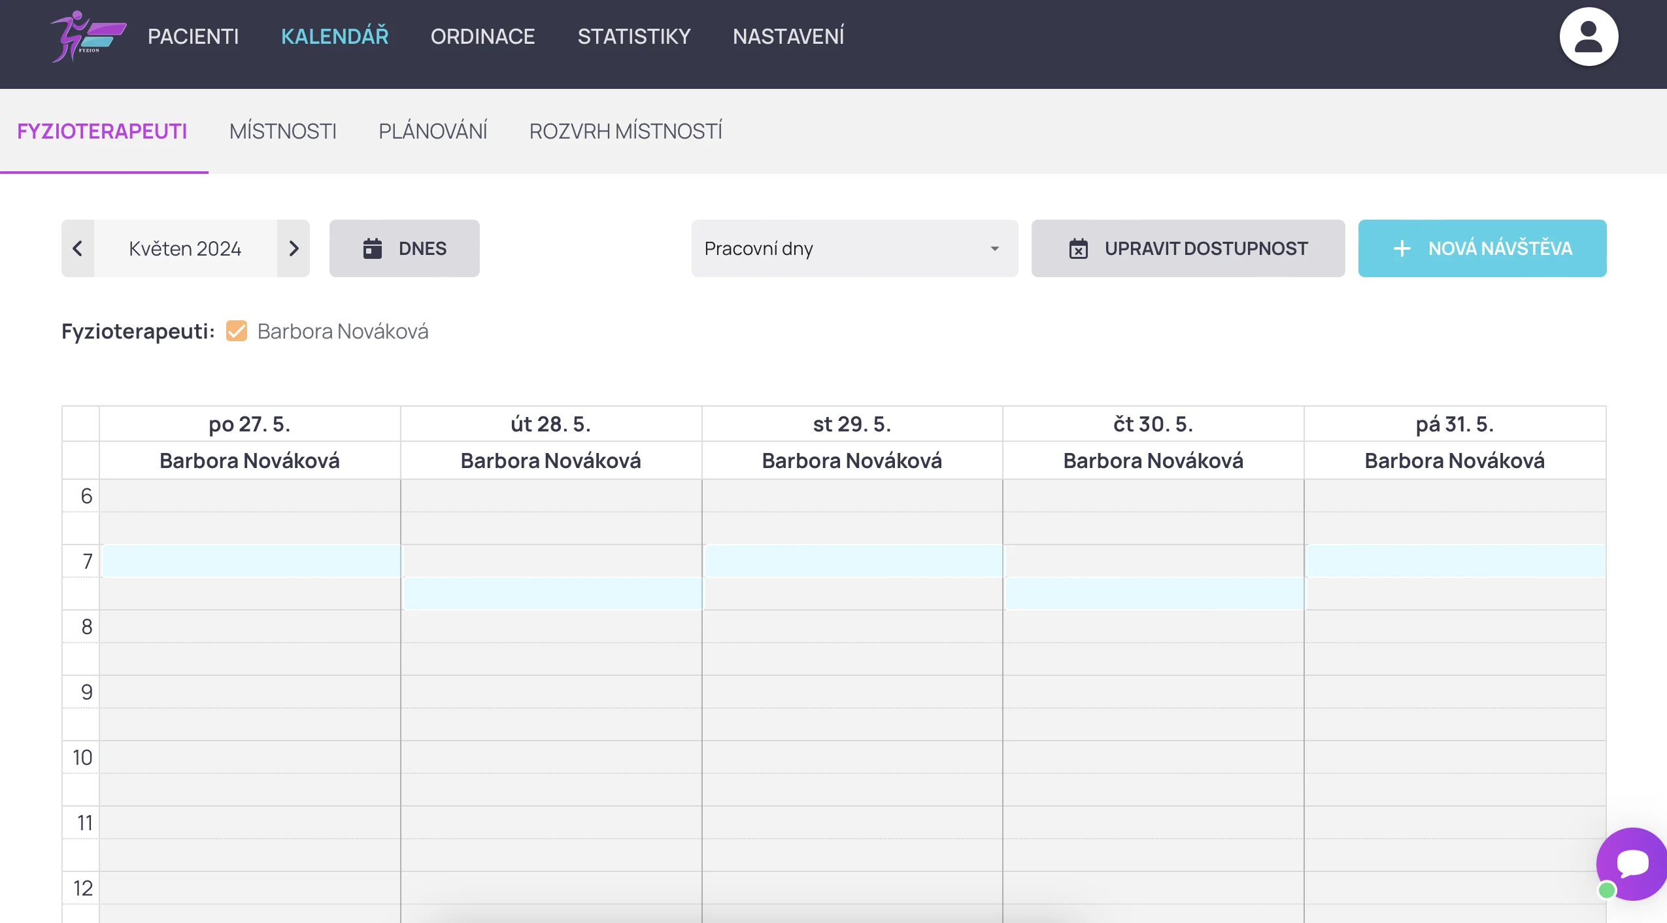The height and width of the screenshot is (923, 1667).
Task: Open the purple chat bubble widget
Action: pos(1632,864)
